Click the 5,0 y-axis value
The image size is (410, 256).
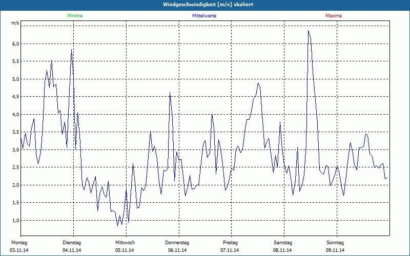point(16,79)
